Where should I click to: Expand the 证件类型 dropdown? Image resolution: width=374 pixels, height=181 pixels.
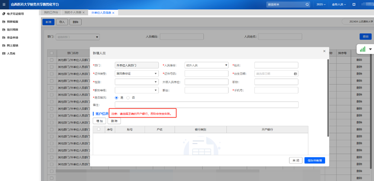[136, 74]
